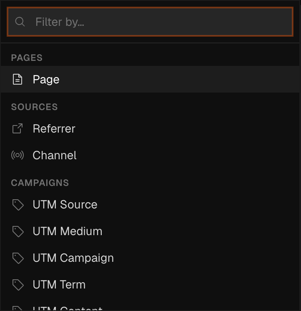Image resolution: width=301 pixels, height=311 pixels.
Task: Click the document icon beside Page
Action: 18,79
